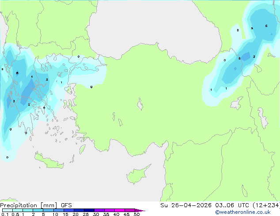Screen dimensions: 280x216
Task: Click the '4' precipitation value over Greece
Action: click(x=32, y=76)
